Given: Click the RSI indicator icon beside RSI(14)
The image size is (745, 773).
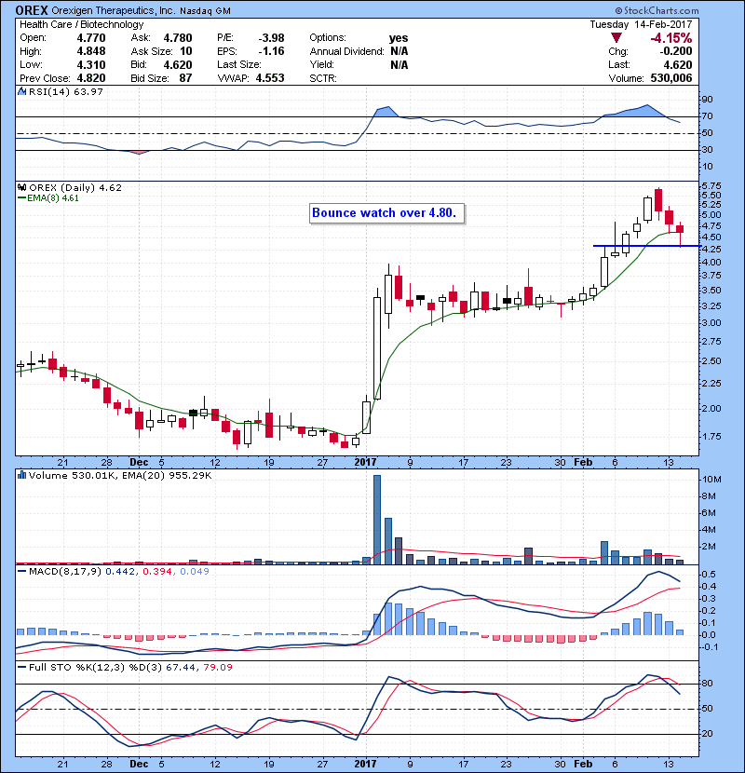Looking at the screenshot, I should [21, 91].
